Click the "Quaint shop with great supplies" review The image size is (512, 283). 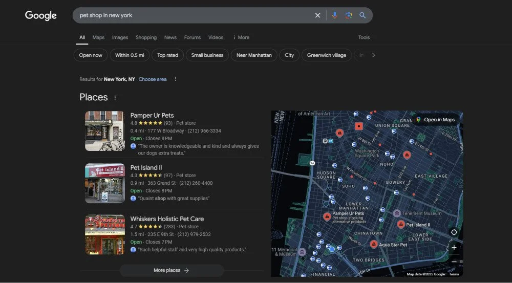174,199
